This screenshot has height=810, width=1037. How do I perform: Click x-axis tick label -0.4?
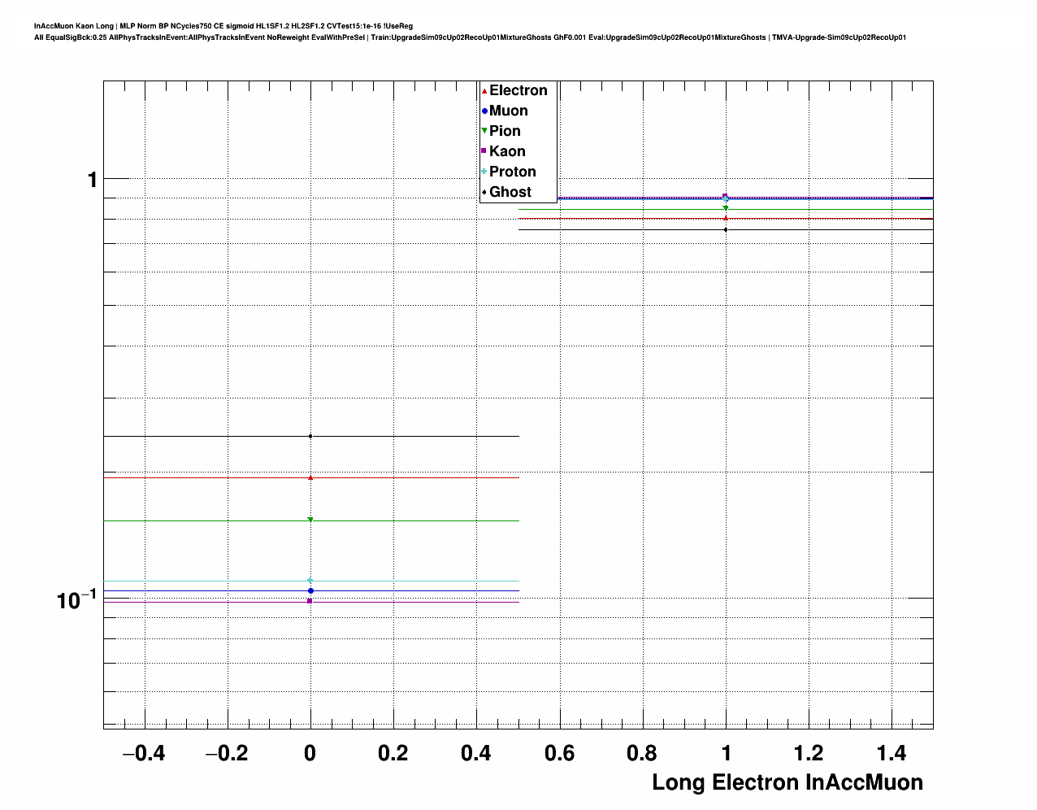pos(144,753)
